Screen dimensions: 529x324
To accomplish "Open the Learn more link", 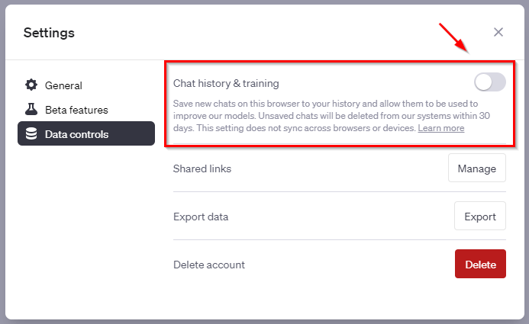I will pyautogui.click(x=440, y=128).
